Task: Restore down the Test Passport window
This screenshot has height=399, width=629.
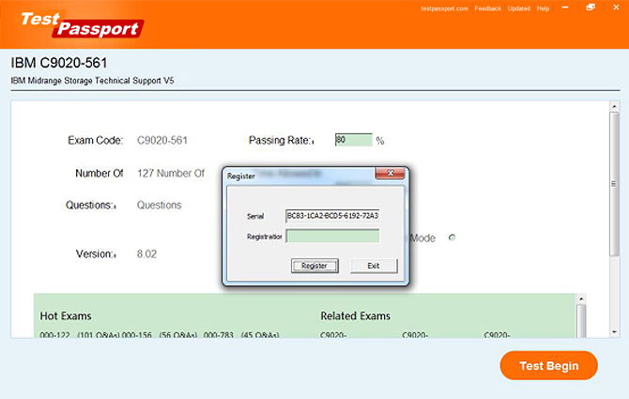Action: (591, 8)
